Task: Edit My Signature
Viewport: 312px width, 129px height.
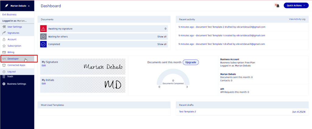Action: tap(44, 65)
